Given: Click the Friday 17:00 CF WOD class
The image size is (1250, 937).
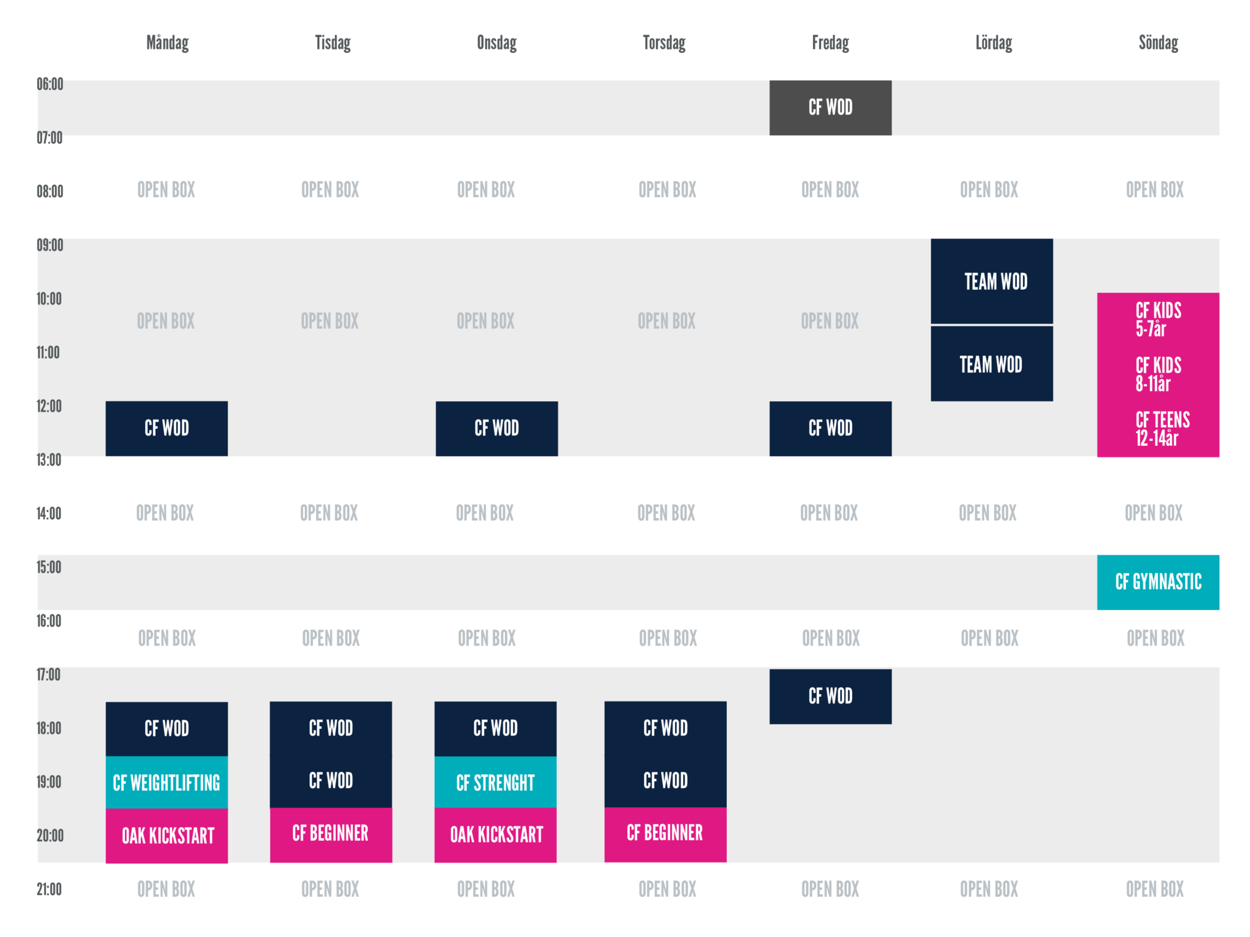Looking at the screenshot, I should tap(830, 697).
